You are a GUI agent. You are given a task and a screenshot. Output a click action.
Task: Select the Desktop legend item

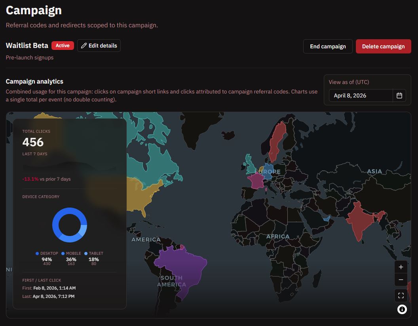coord(47,254)
